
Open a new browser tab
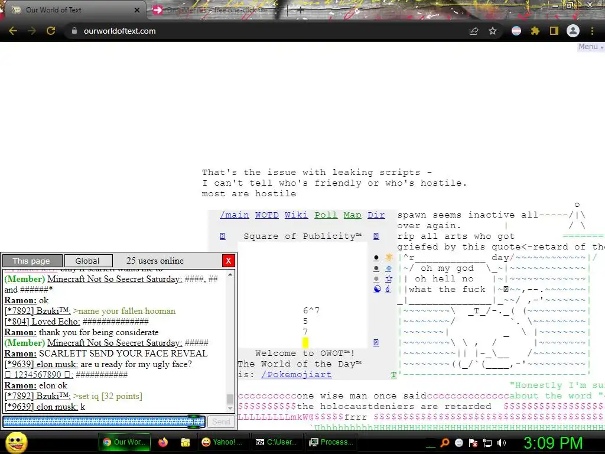pos(301,10)
